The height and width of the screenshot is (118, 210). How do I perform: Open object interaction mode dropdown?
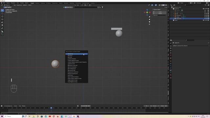pyautogui.click(x=8, y=5)
